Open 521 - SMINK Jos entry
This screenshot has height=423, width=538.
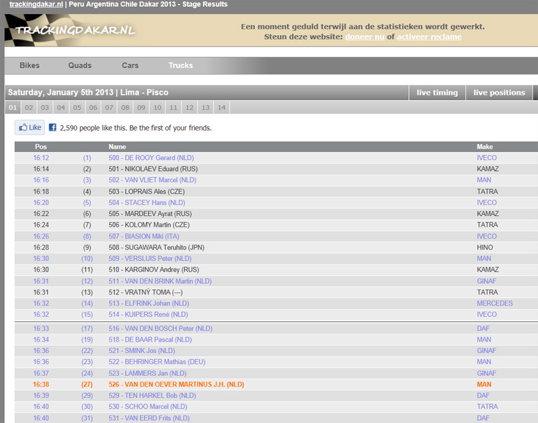(142, 351)
